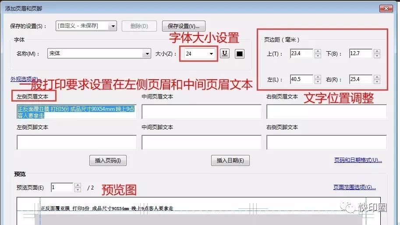Click the center header text box
Screen dimensions: 400x225
pyautogui.click(x=202, y=112)
